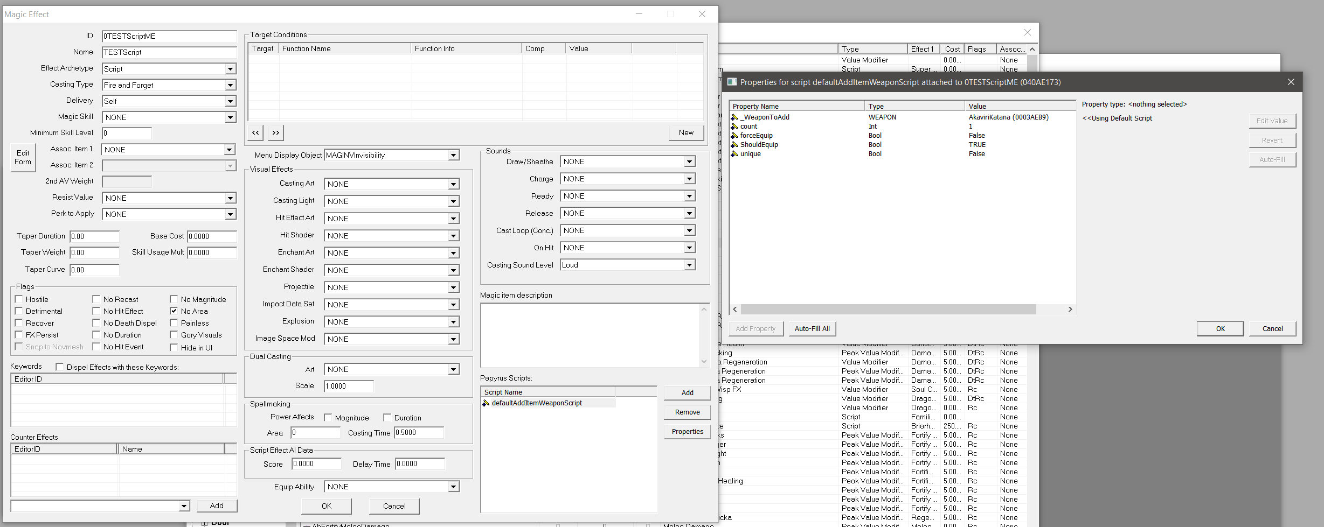Open the Hit Shader dropdown
The image size is (1324, 527).
click(x=453, y=236)
